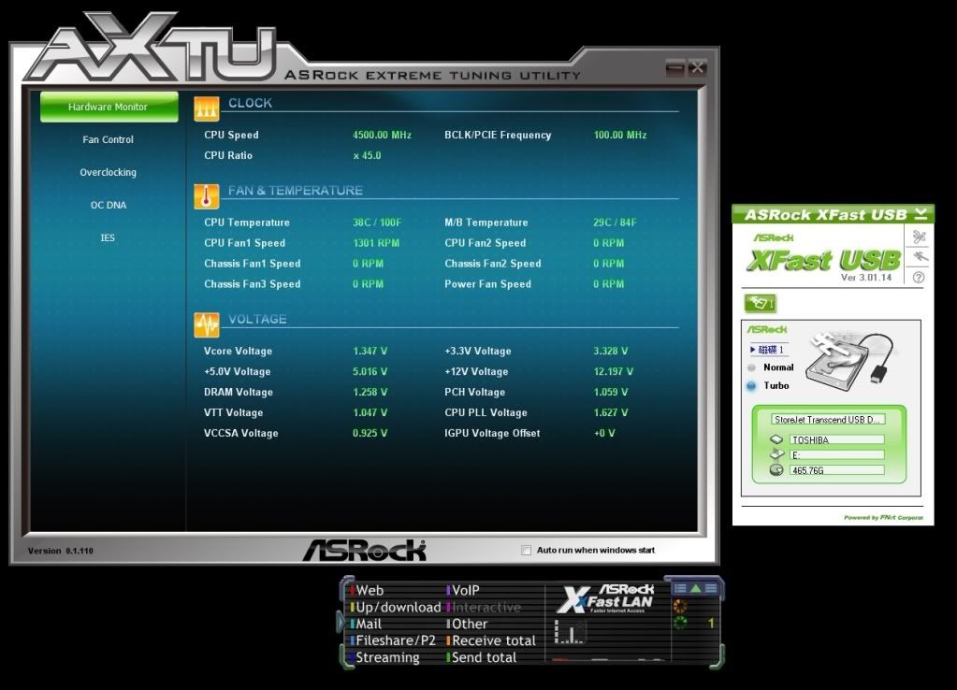Toggle Up/download traffic in XFast LAN

tap(396, 608)
